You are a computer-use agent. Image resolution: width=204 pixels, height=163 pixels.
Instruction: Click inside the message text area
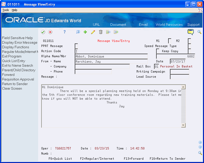tap(111, 106)
